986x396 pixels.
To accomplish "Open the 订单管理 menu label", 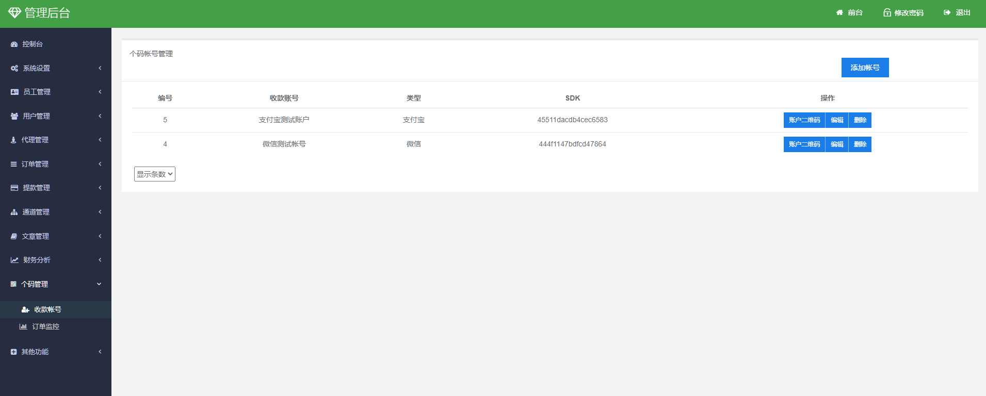I will (35, 164).
